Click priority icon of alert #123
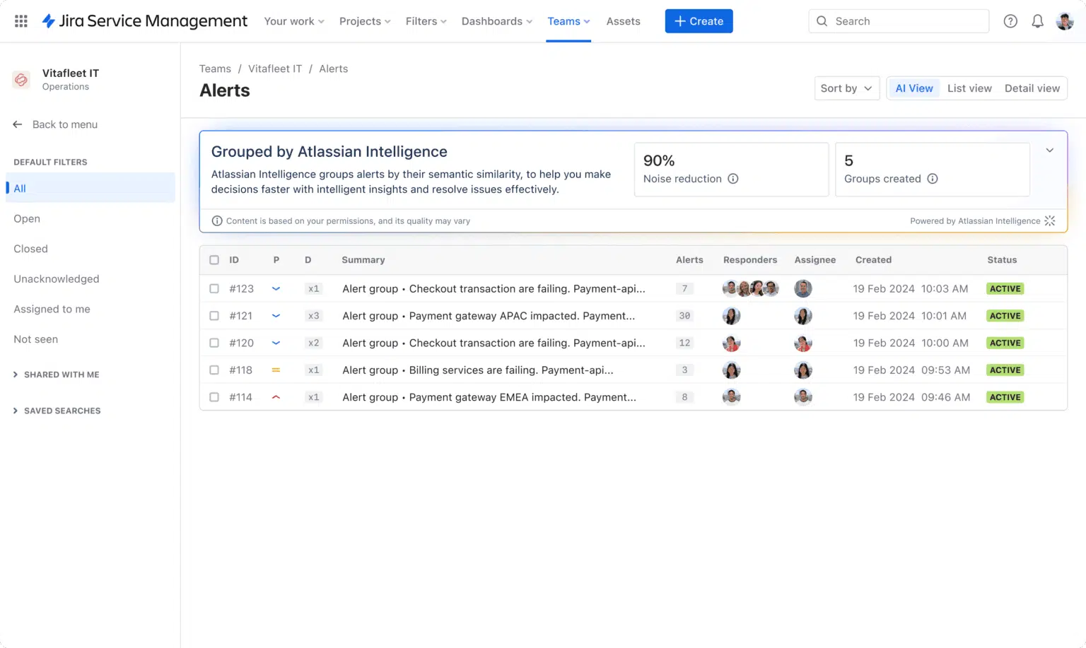 click(276, 288)
